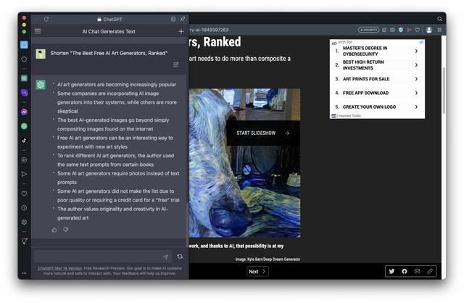Click the 'AI Chat Generates Text' chat title
The image size is (464, 303).
click(x=109, y=31)
